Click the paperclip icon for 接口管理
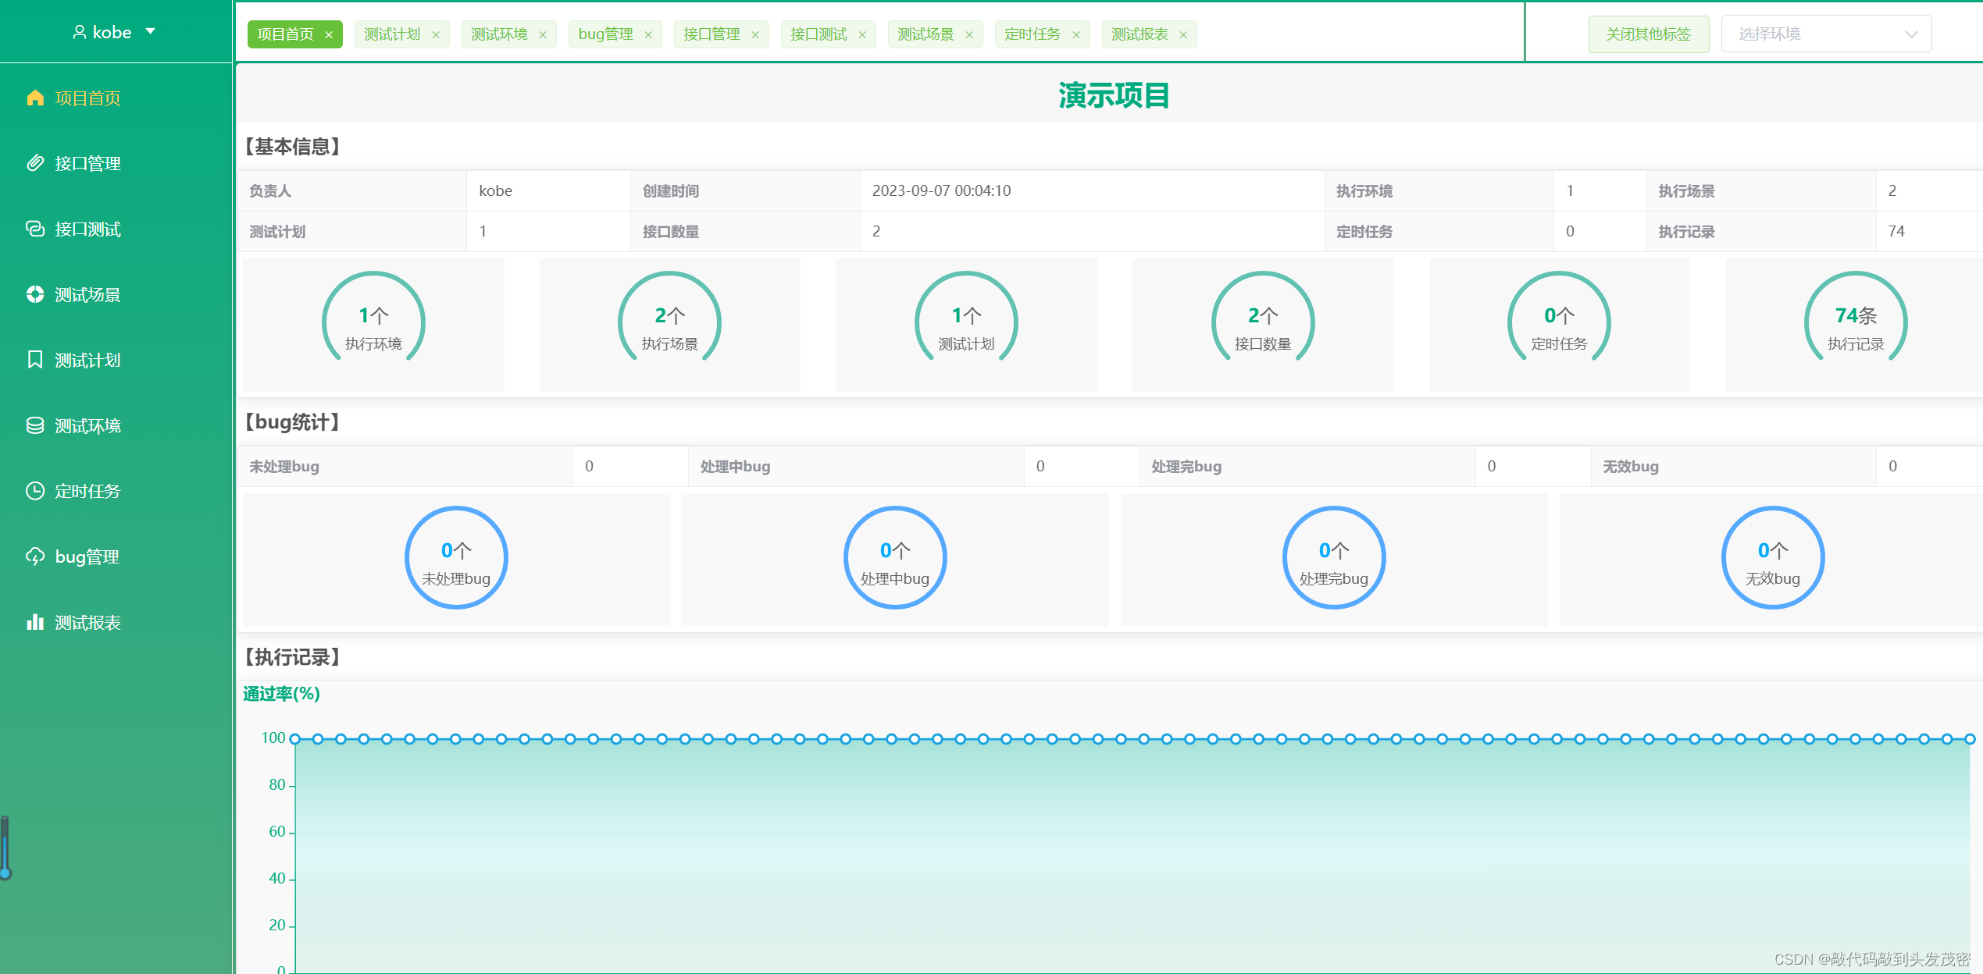The height and width of the screenshot is (974, 1983). point(35,163)
